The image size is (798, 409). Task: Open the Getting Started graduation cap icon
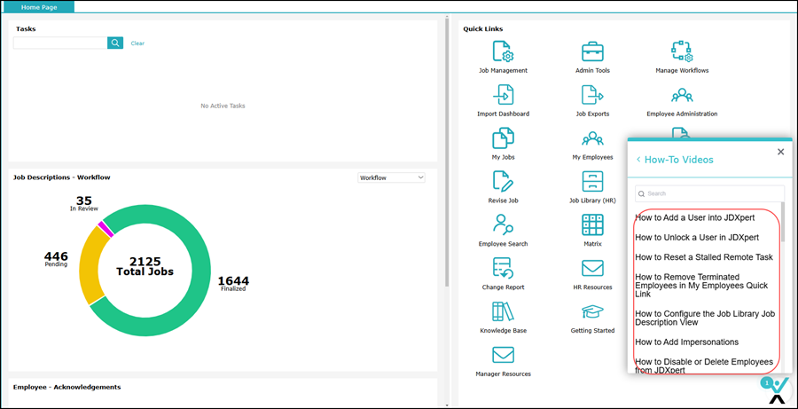pyautogui.click(x=592, y=311)
